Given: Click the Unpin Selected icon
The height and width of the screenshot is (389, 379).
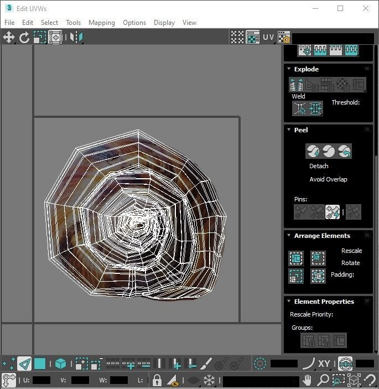Looking at the screenshot, I should point(316,212).
